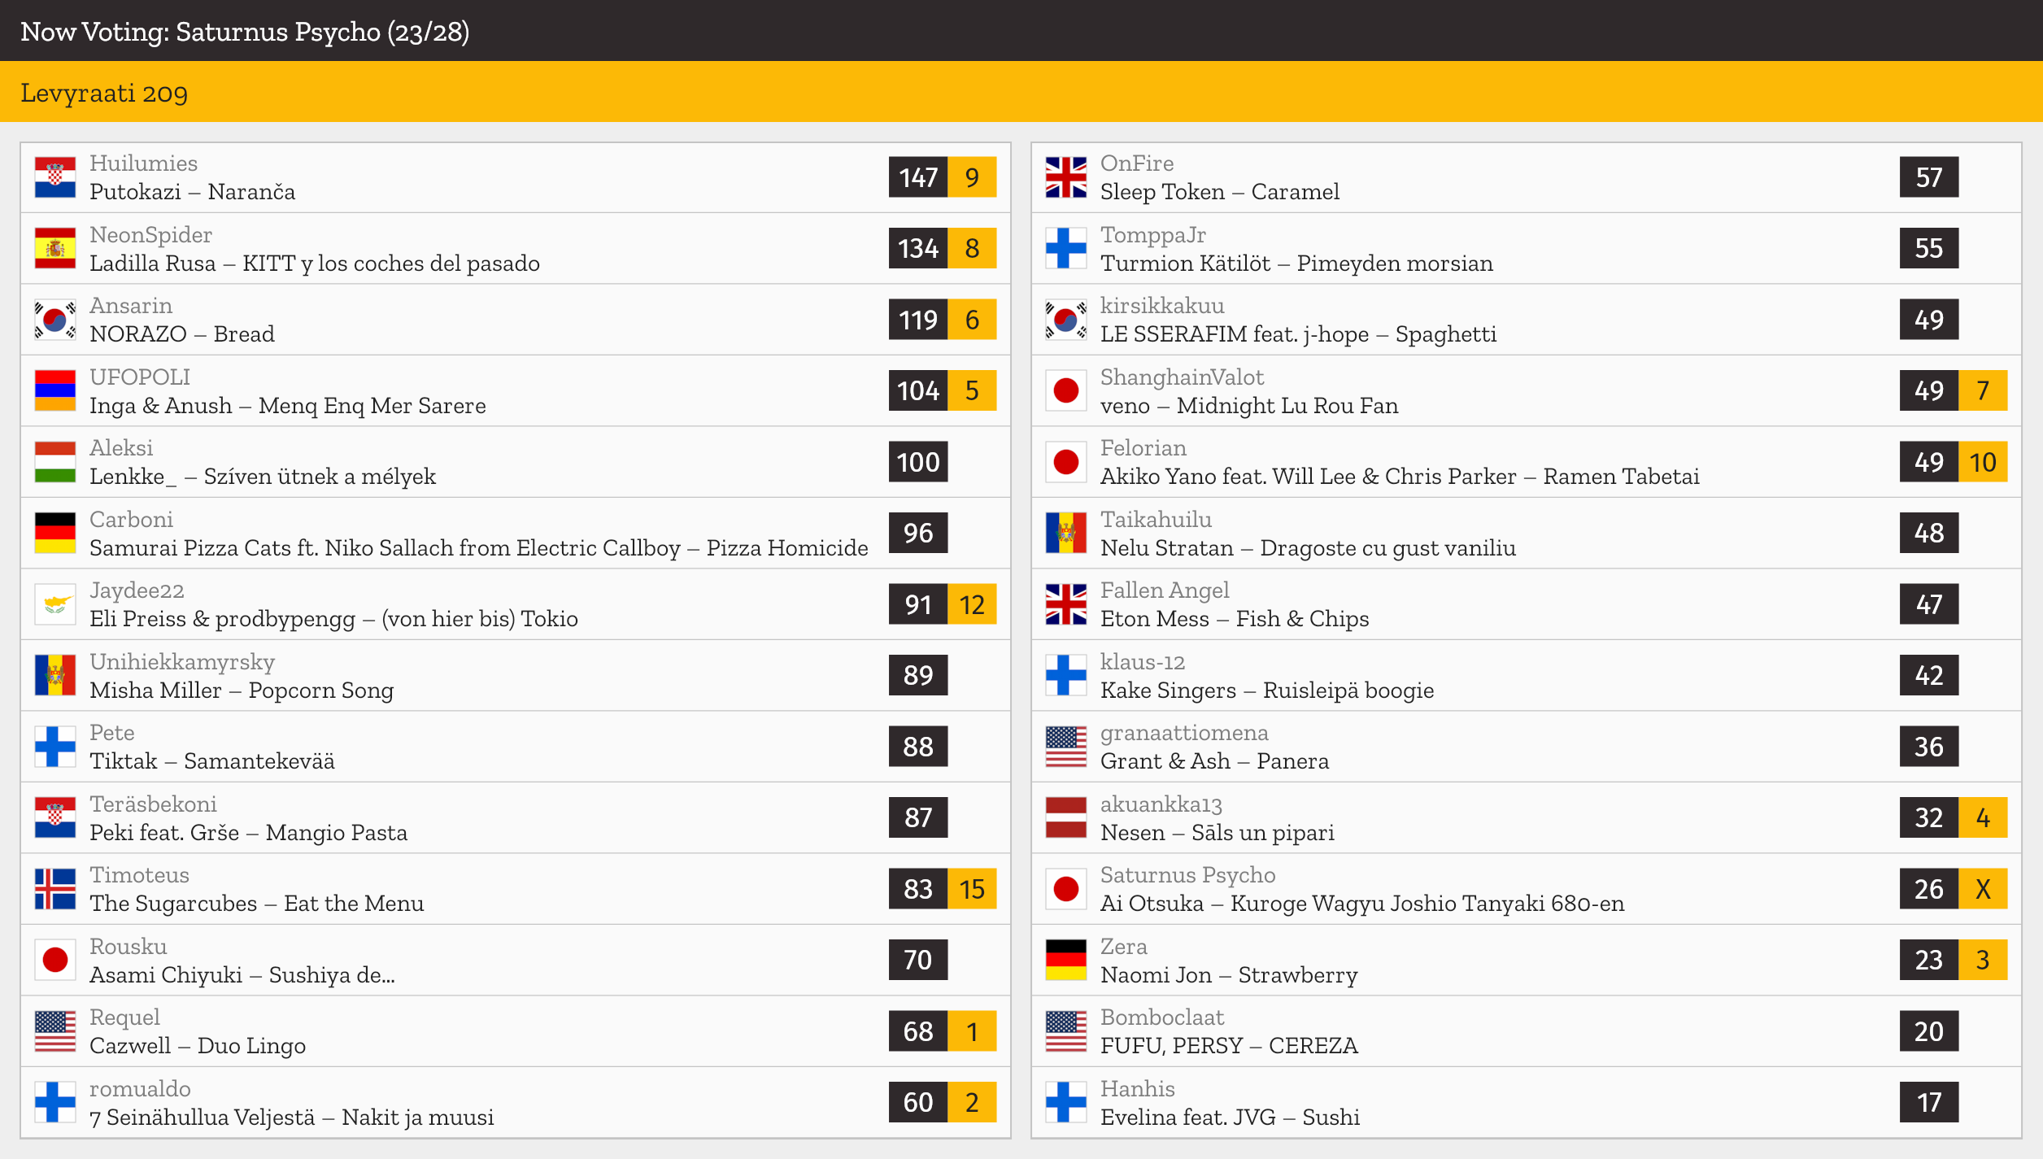Screen dimensions: 2043x1159
Task: Click the Levyraati 209 heading
Action: [x=104, y=93]
